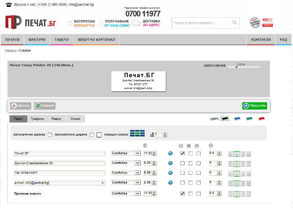Switch to the Линии tab

click(76, 119)
